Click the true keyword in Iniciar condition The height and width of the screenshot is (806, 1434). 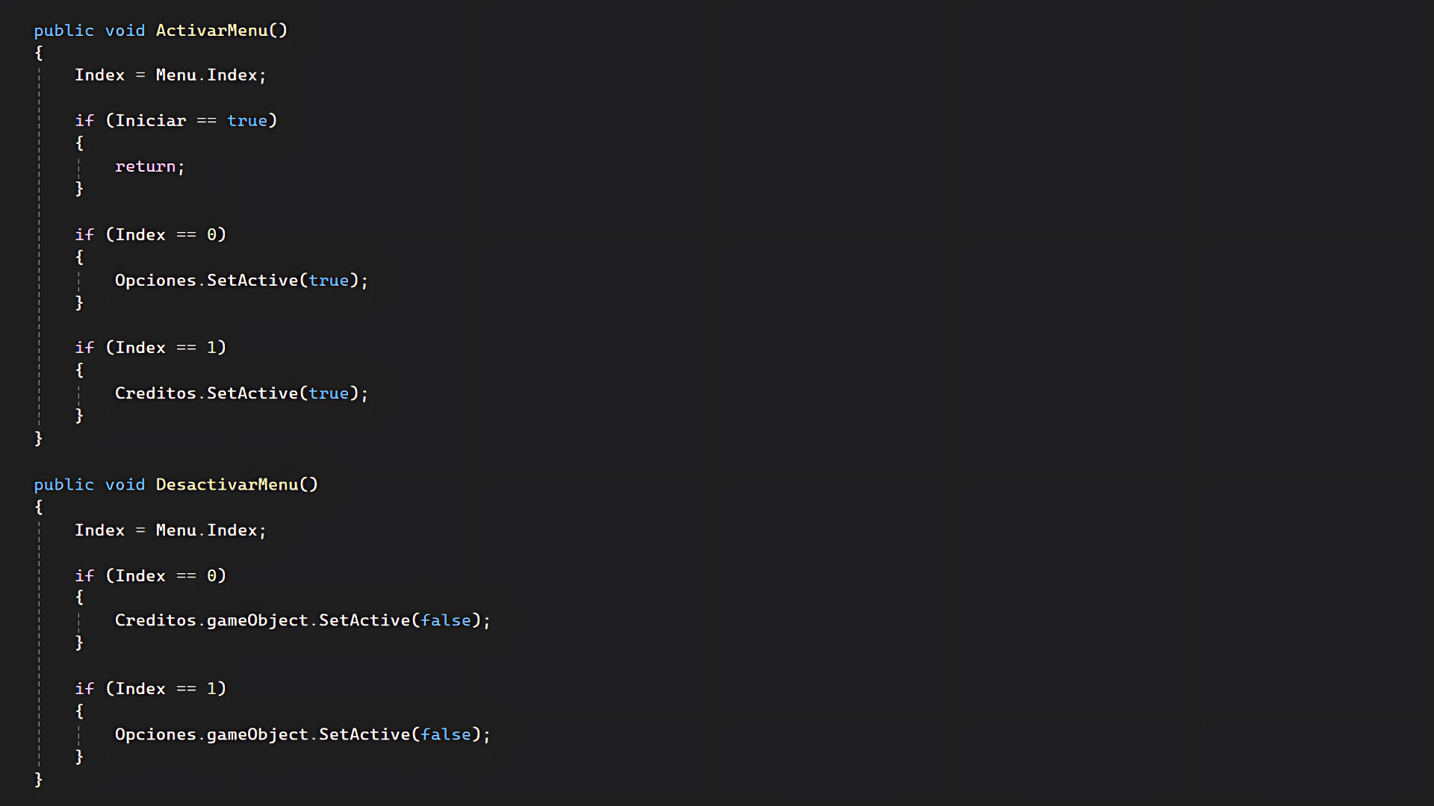[x=247, y=121]
